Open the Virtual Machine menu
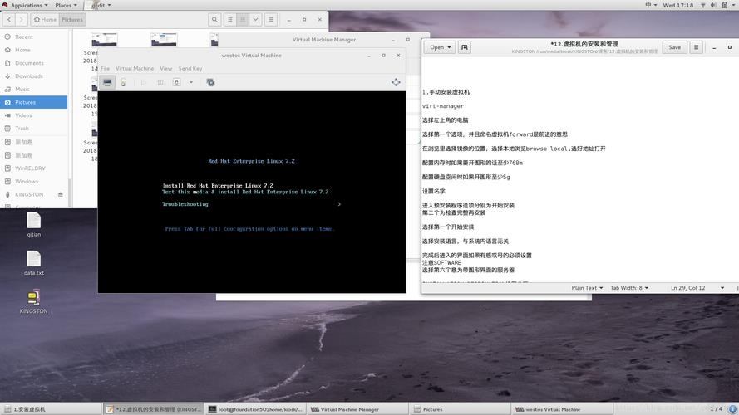The width and height of the screenshot is (739, 415). point(135,68)
